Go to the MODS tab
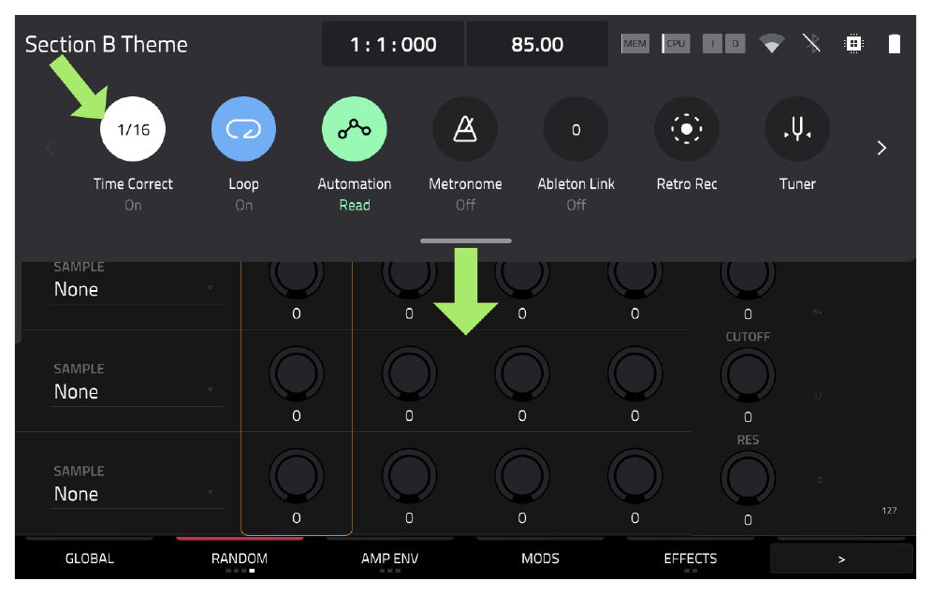932x595 pixels. coord(540,559)
